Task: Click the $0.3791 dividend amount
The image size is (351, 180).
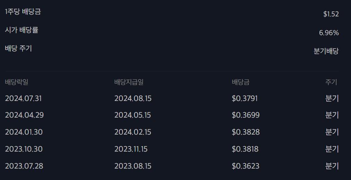Action: (245, 98)
